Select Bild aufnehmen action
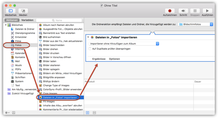Screen dimensions: 218x118 [52, 37]
